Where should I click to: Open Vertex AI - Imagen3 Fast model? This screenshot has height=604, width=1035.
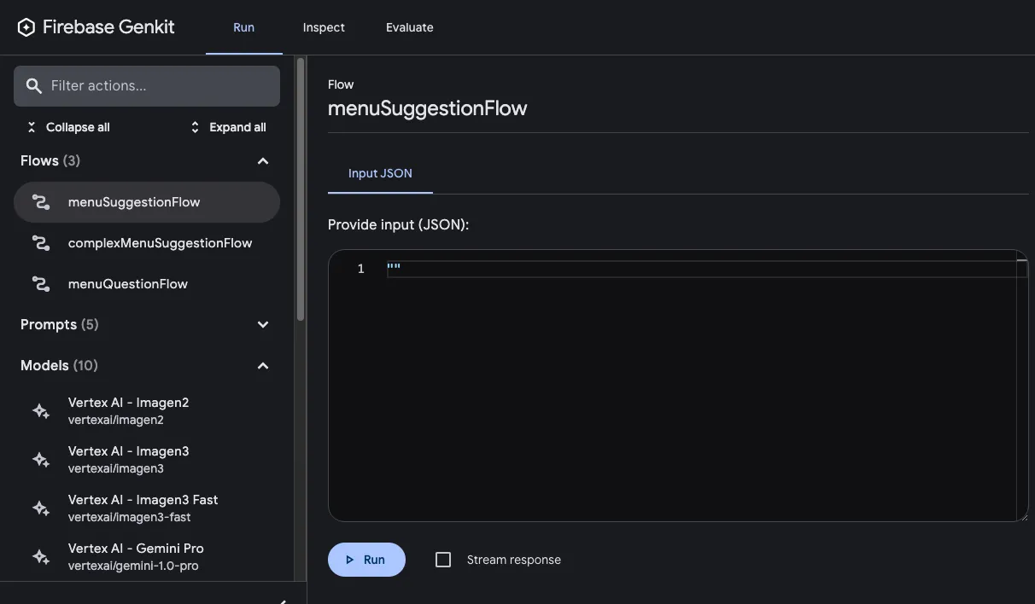click(147, 508)
